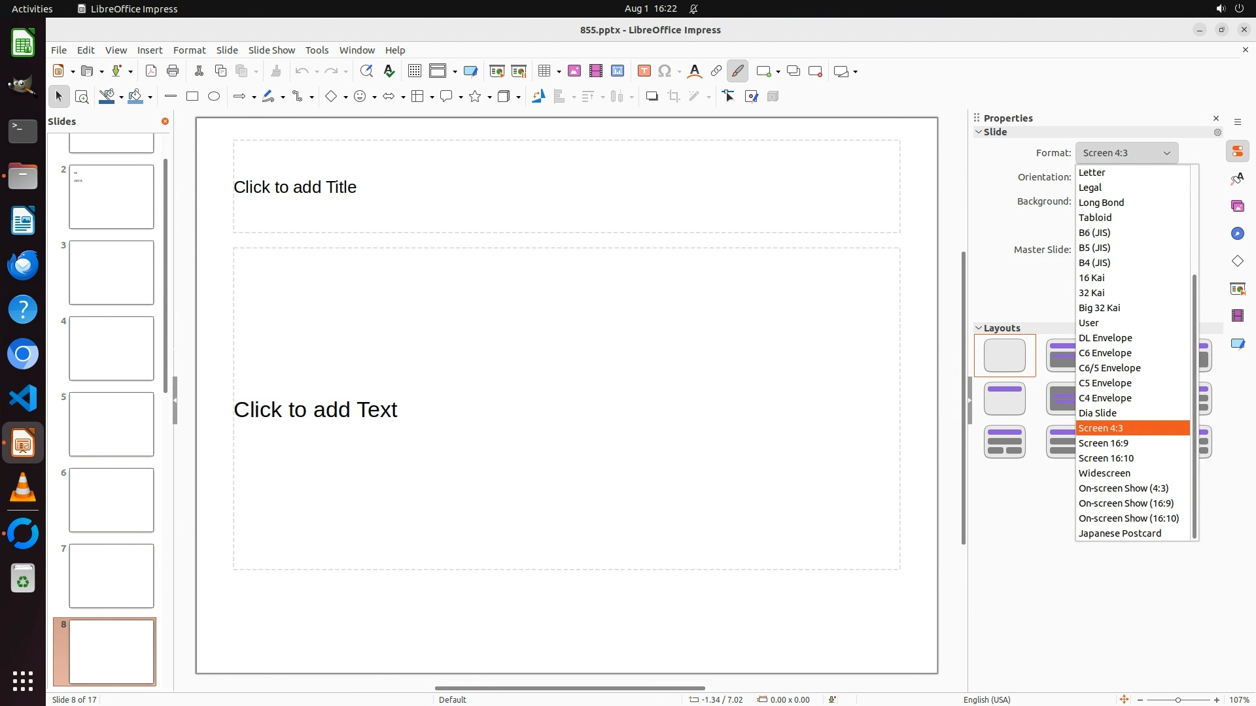Screen dimensions: 1256x706
Task: Insert a table from the toolbar
Action: 544,71
